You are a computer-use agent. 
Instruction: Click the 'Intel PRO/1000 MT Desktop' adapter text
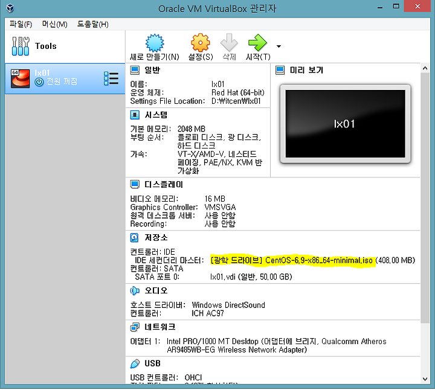click(x=213, y=341)
